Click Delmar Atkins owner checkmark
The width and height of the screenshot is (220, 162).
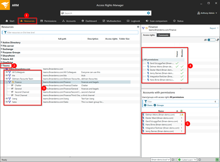coord(177,66)
